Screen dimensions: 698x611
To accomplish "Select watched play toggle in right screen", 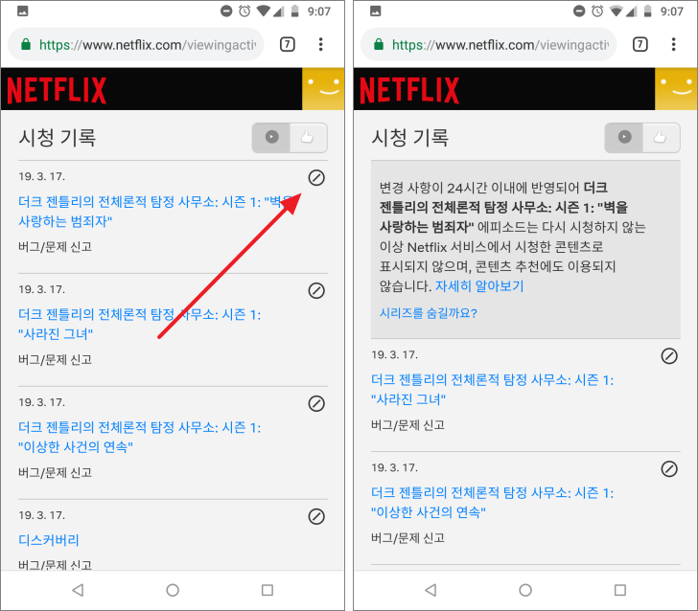I will [x=623, y=137].
